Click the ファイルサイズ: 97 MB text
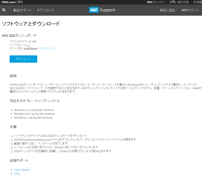202x176 pixels. (23, 41)
